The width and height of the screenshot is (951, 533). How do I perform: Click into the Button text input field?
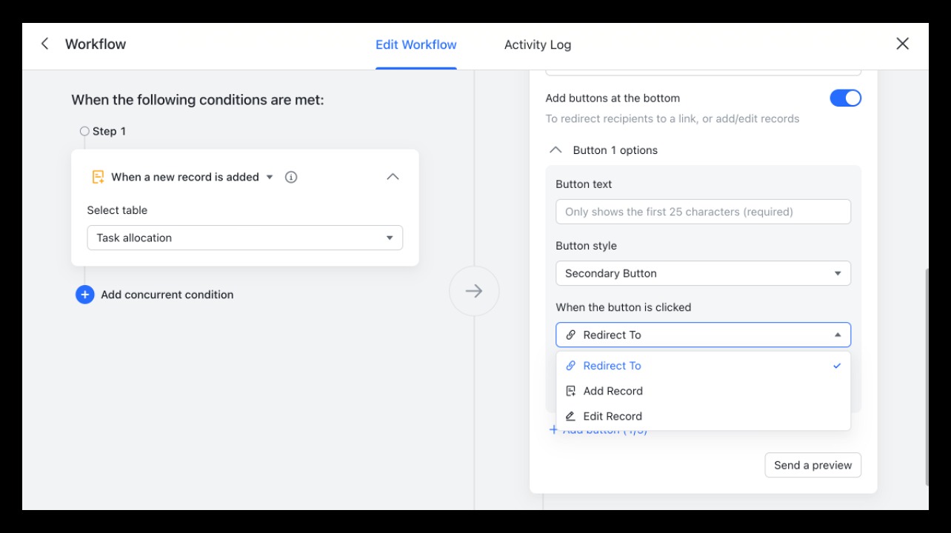tap(702, 212)
